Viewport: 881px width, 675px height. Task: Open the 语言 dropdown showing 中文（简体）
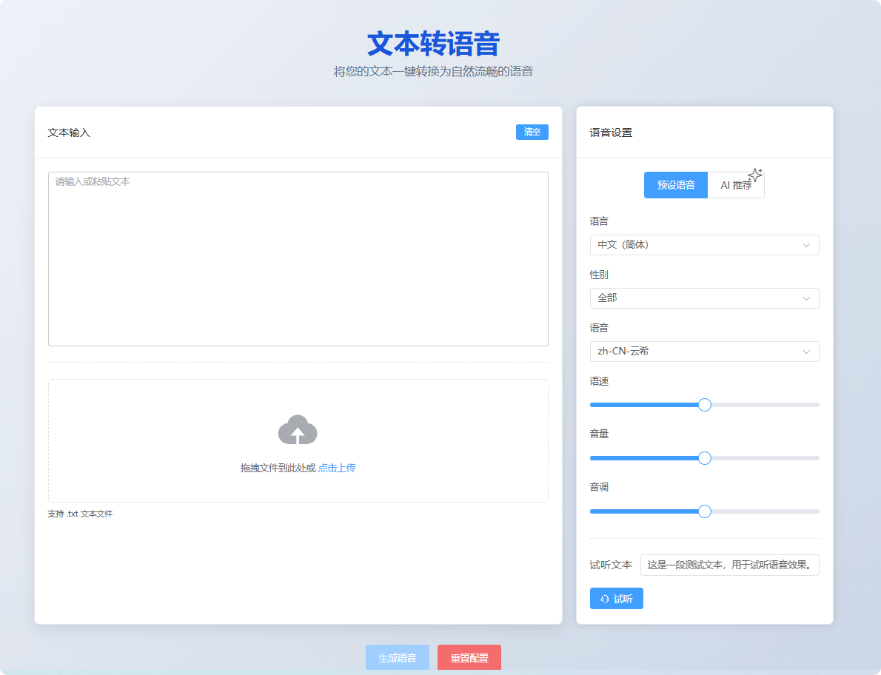704,245
